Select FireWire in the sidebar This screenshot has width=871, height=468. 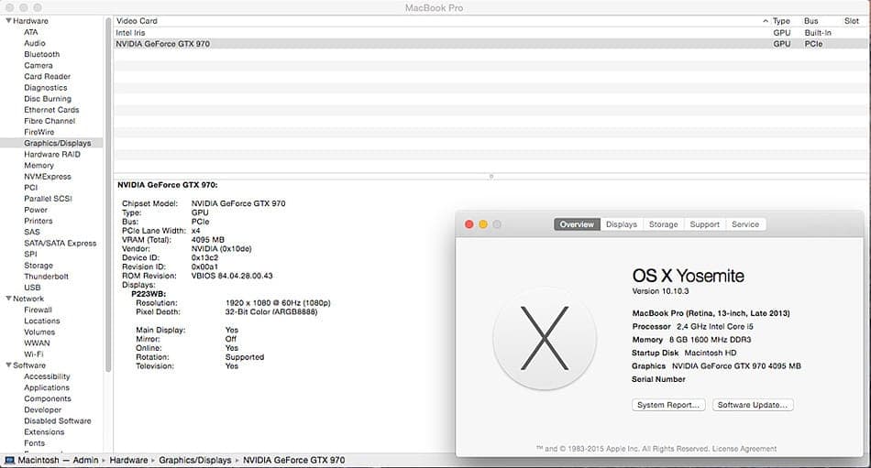[x=39, y=132]
